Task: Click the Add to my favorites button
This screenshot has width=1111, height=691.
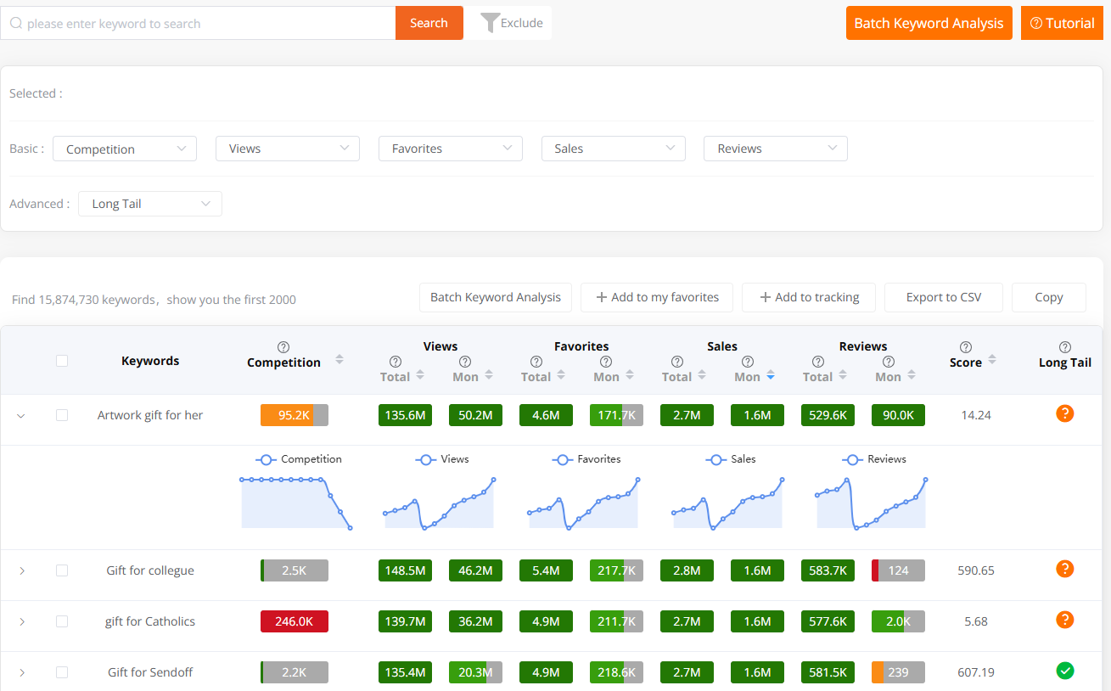Action: tap(656, 297)
